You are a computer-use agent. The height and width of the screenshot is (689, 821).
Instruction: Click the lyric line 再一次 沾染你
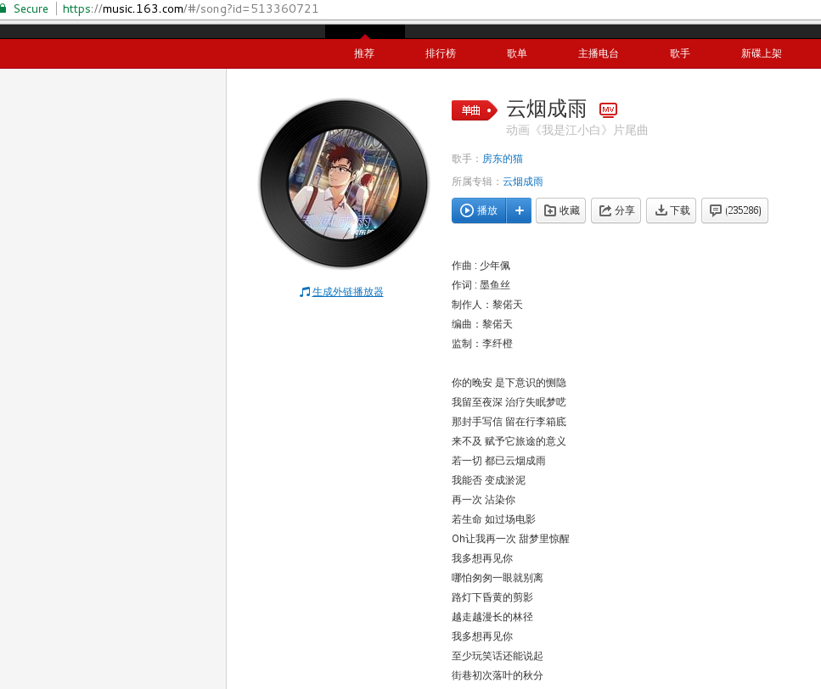(483, 500)
